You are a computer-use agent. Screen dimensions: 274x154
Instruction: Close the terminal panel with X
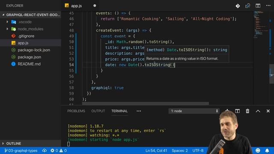[x=268, y=111]
